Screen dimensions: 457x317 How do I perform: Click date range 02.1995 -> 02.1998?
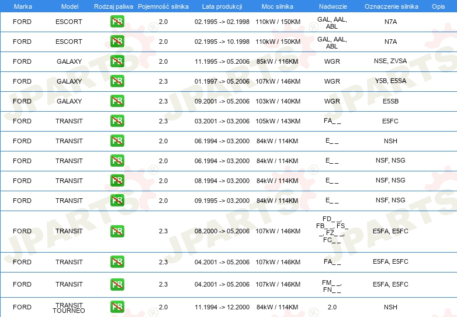tap(222, 22)
